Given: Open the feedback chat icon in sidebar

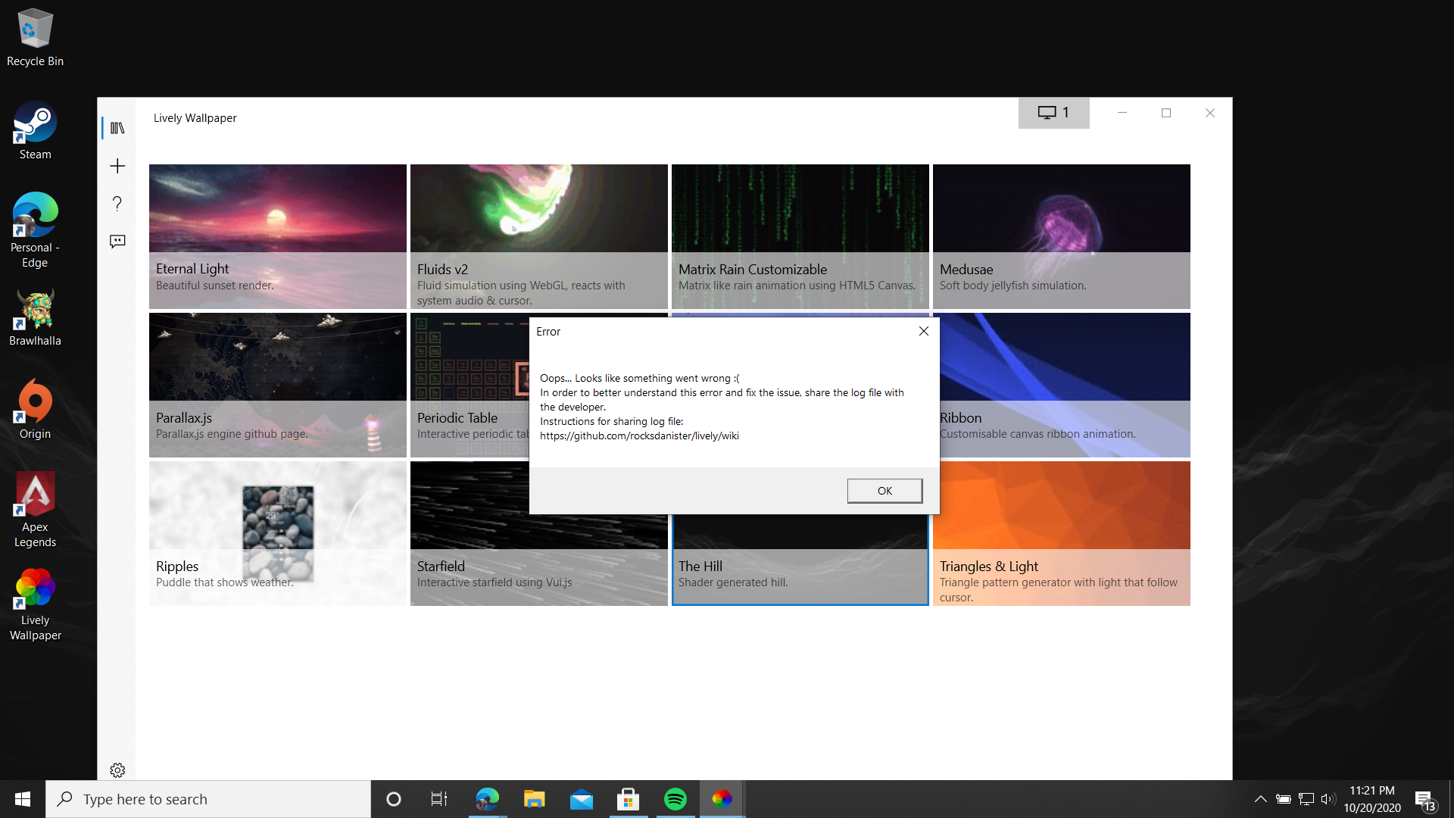Looking at the screenshot, I should 117,242.
